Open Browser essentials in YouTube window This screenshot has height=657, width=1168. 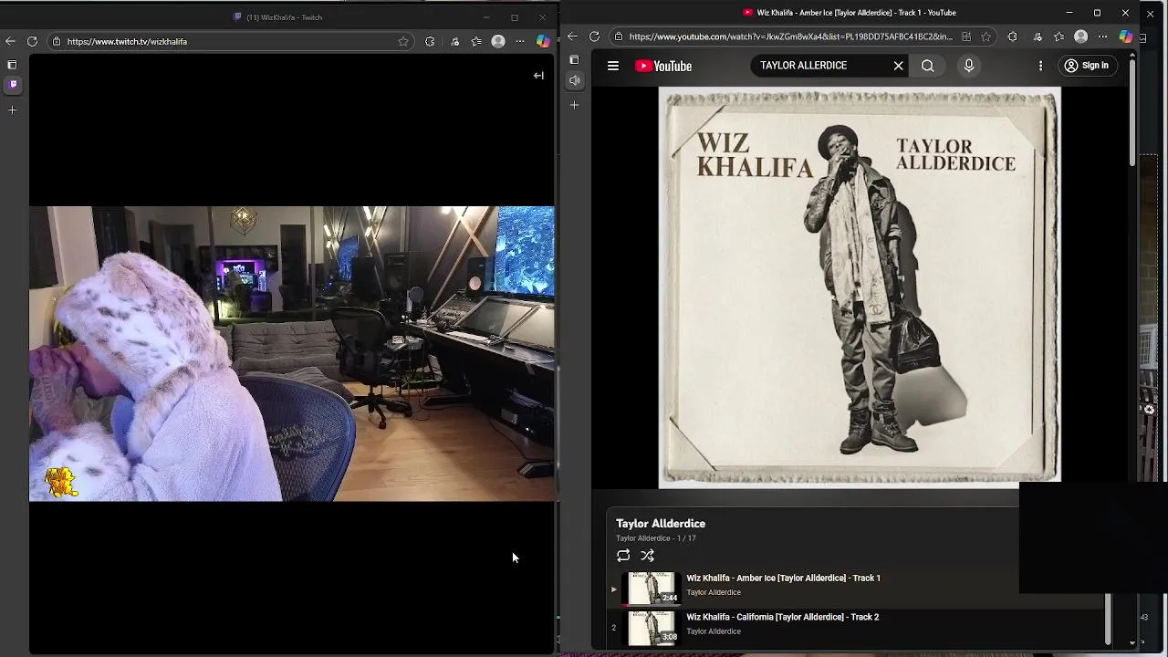tap(1038, 36)
